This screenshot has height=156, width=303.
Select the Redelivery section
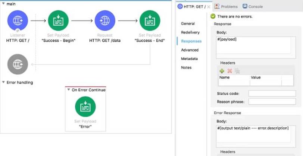[190, 32]
